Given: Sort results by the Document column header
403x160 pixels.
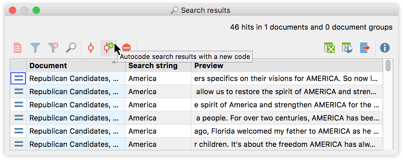Looking at the screenshot, I should tap(76, 66).
